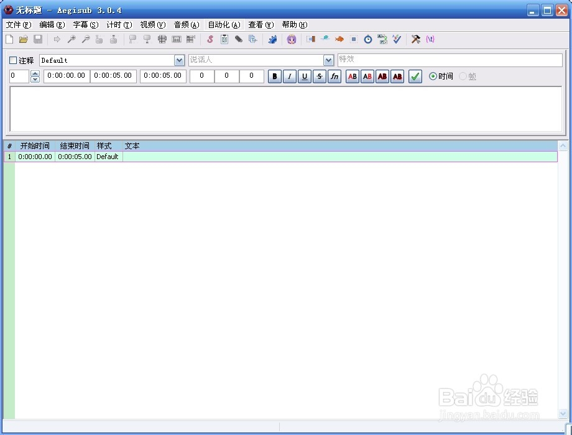Launch ASSDraw anime face icon
Image resolution: width=572 pixels, height=435 pixels.
292,39
